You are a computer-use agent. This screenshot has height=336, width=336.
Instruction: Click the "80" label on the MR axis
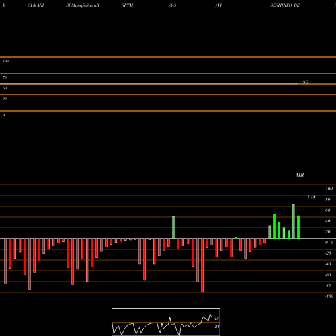[328, 200]
